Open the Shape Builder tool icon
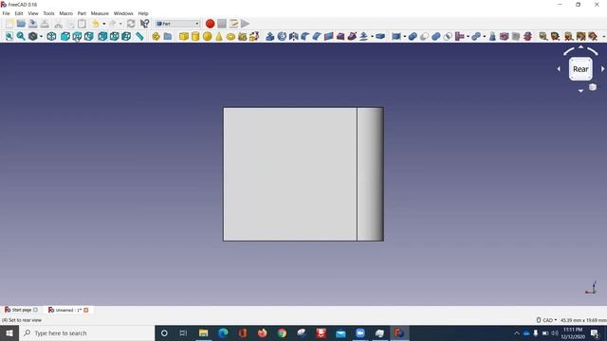Viewport: 607px width, 341px height. point(254,36)
